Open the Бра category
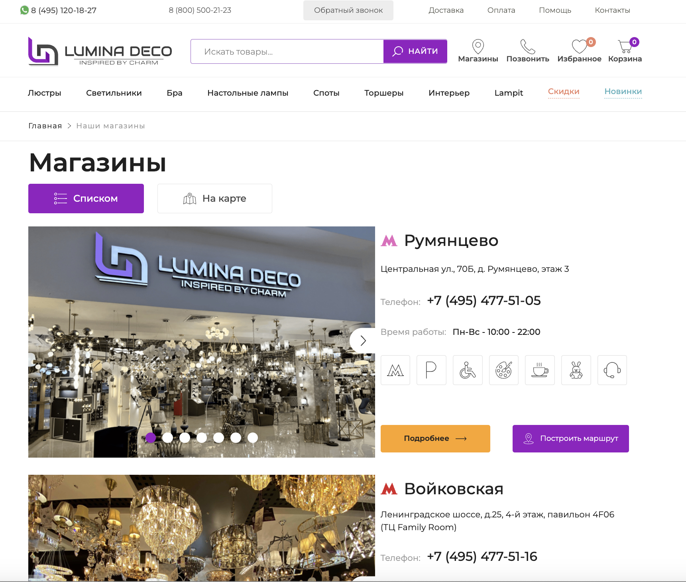686x582 pixels. 175,93
